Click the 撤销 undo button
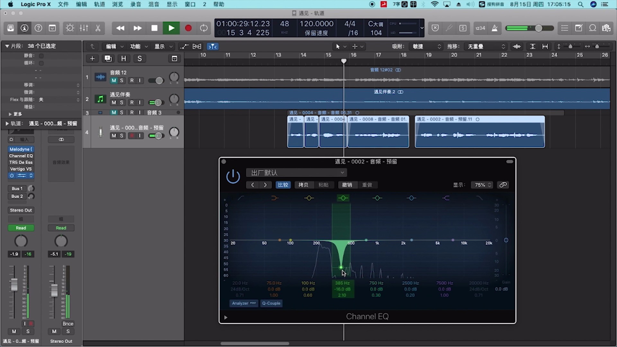Screen dimensions: 617x347 347,185
